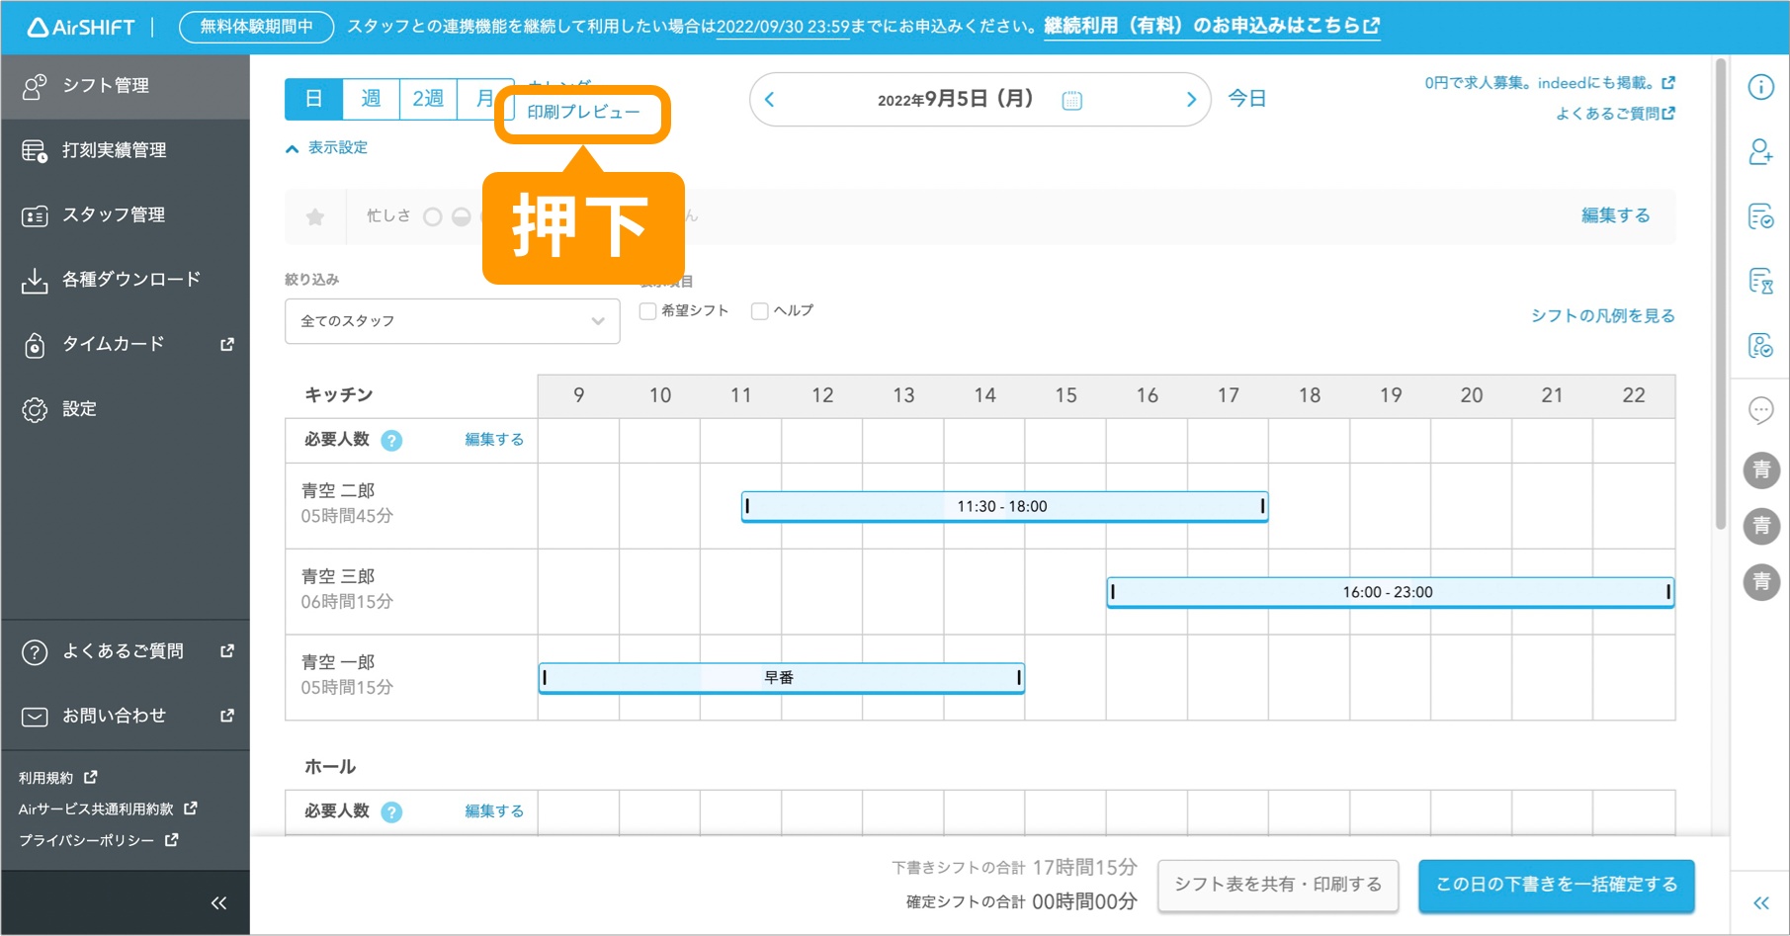The height and width of the screenshot is (936, 1790).
Task: Click the star icon beside 忙しさ
Action: pyautogui.click(x=315, y=216)
